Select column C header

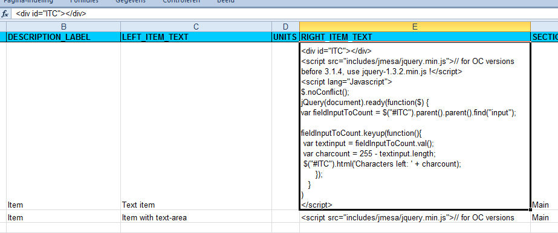[x=196, y=27]
